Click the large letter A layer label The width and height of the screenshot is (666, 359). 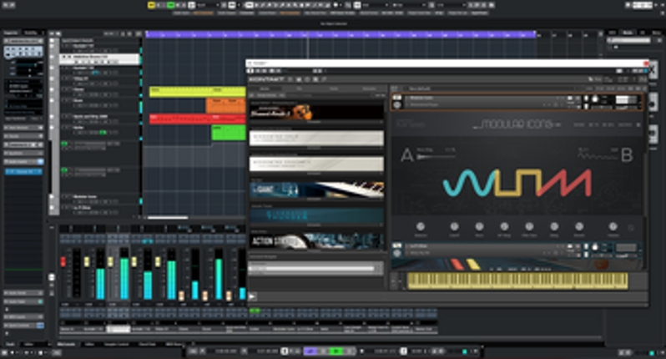[407, 155]
